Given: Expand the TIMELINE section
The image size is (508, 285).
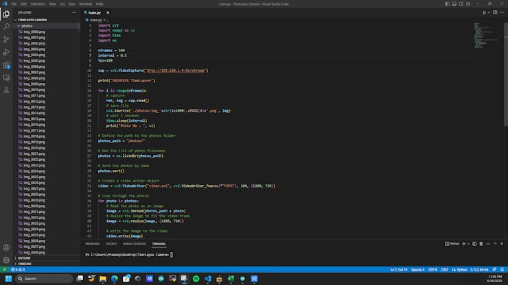Looking at the screenshot, I should pos(24,264).
